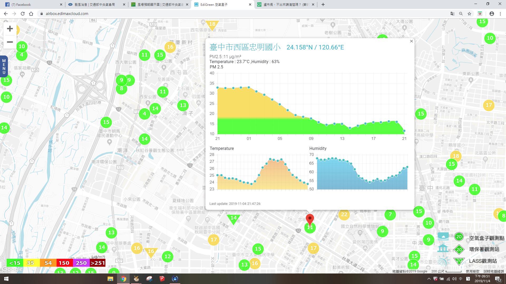Screen dimensions: 506x284
Task: Go back to previous page
Action: click(x=6, y=14)
